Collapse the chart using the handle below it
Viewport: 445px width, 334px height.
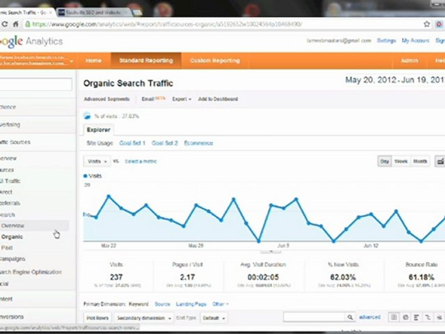(x=271, y=251)
